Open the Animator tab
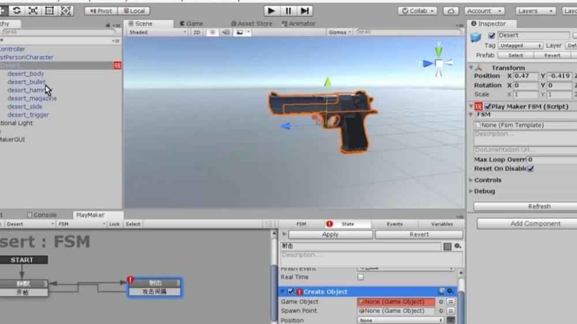Image resolution: width=577 pixels, height=324 pixels. click(298, 24)
